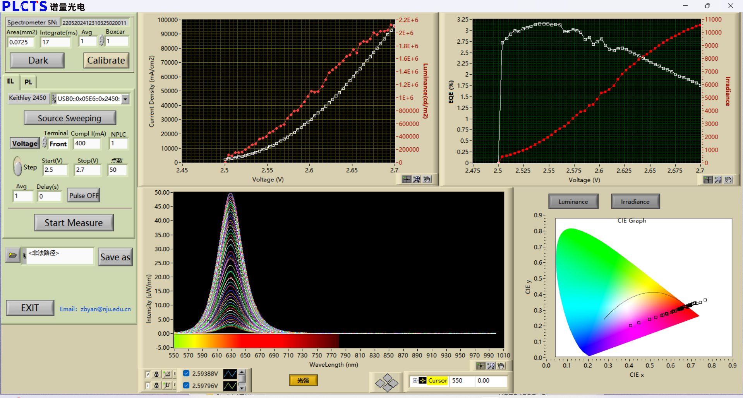Image resolution: width=743 pixels, height=398 pixels.
Task: Expand the Cursor entry in the cursor legend
Action: click(415, 381)
